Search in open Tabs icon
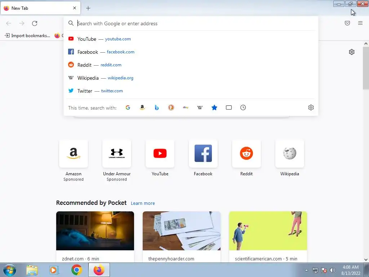The image size is (369, 277). point(229,107)
